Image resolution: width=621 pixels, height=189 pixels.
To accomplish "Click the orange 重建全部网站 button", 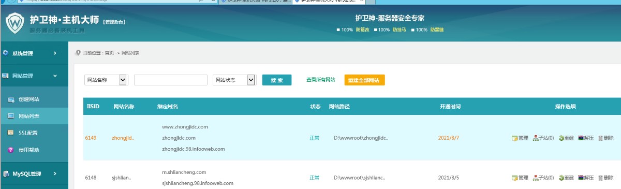I will click(365, 80).
